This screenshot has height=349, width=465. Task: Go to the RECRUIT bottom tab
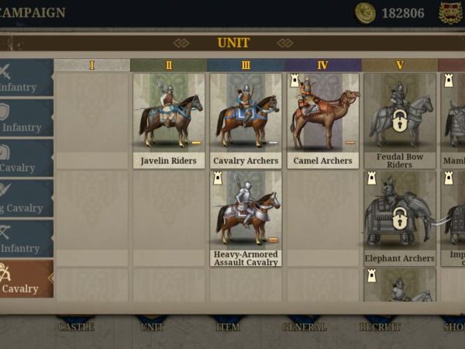(381, 326)
